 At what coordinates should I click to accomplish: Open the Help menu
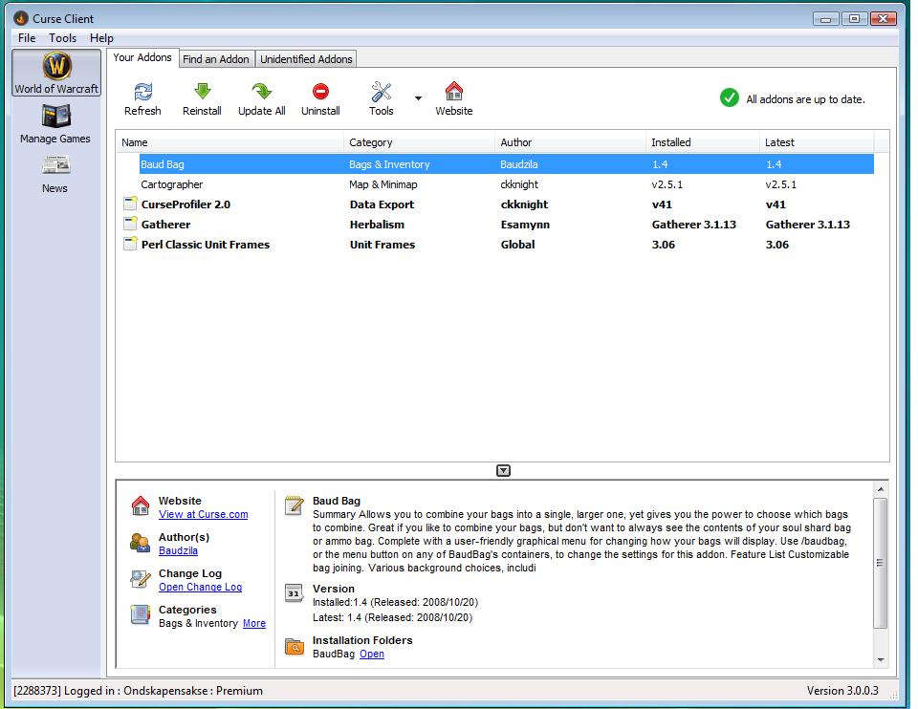pos(102,38)
